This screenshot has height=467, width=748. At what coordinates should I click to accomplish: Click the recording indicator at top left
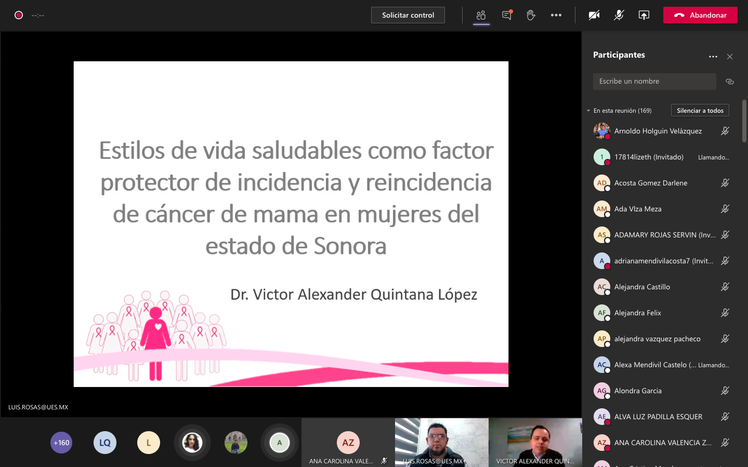click(18, 15)
